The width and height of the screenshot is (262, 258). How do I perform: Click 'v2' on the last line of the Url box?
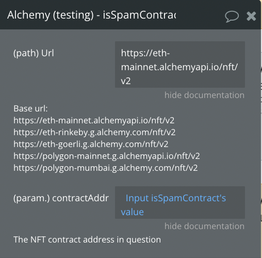coord(126,81)
